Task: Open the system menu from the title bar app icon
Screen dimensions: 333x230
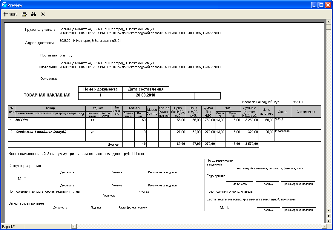Action: pyautogui.click(x=4, y=5)
